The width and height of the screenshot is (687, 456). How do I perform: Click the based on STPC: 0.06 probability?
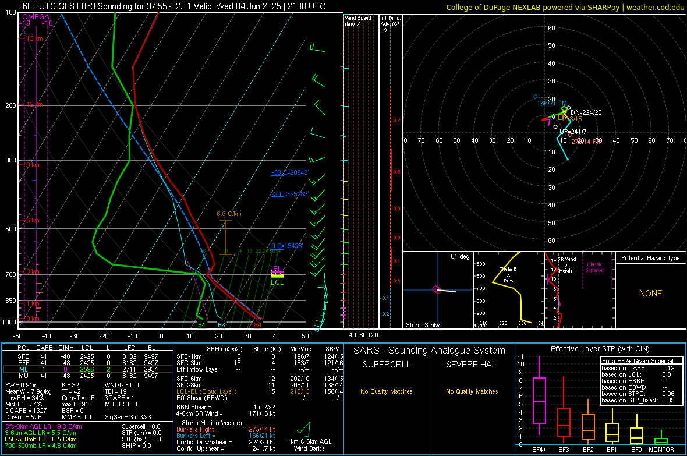[x=638, y=394]
